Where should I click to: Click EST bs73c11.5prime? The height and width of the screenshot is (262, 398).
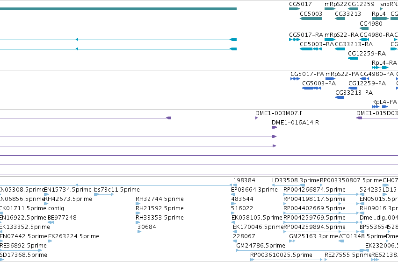[117, 190]
